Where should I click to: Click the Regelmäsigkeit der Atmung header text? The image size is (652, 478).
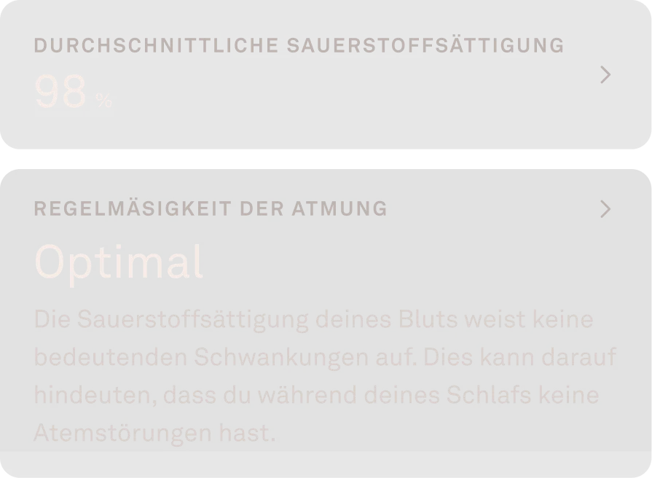(x=211, y=208)
